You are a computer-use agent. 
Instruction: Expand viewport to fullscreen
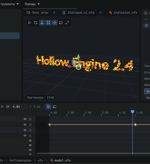67,23
